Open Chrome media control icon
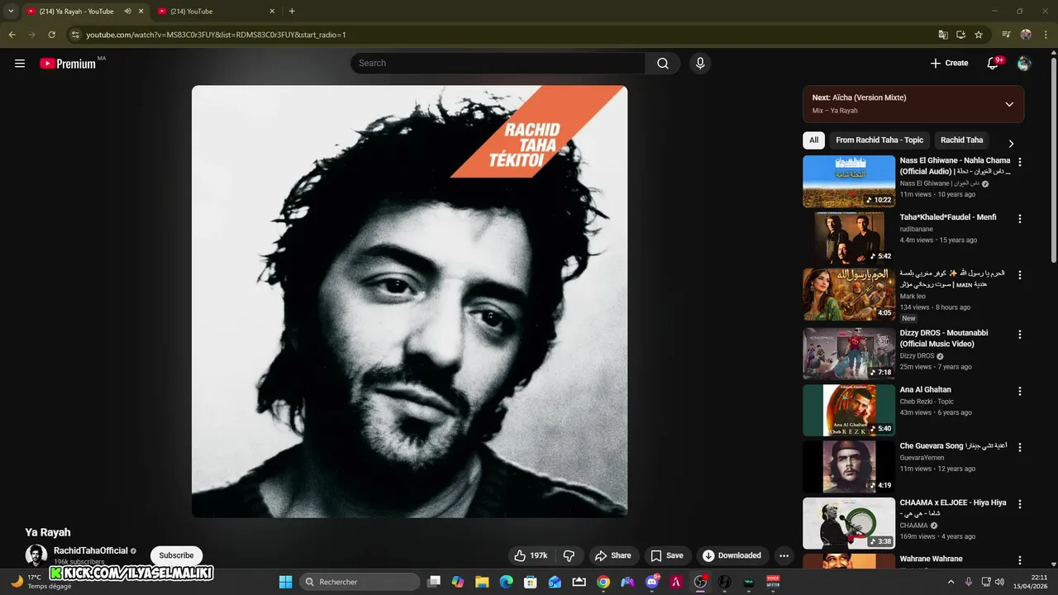This screenshot has height=595, width=1058. (1006, 35)
